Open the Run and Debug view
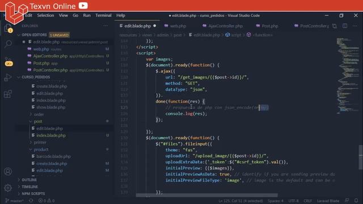The width and height of the screenshot is (363, 204). point(8,78)
